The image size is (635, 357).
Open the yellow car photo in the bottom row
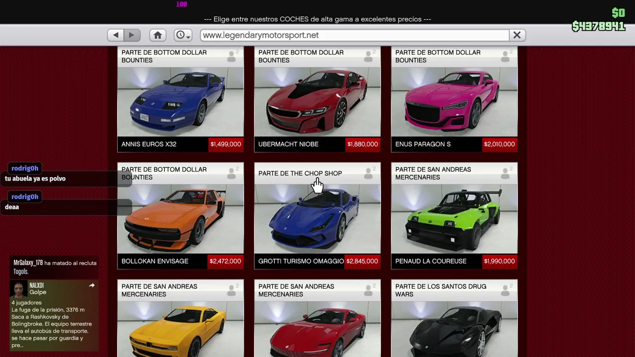(181, 329)
